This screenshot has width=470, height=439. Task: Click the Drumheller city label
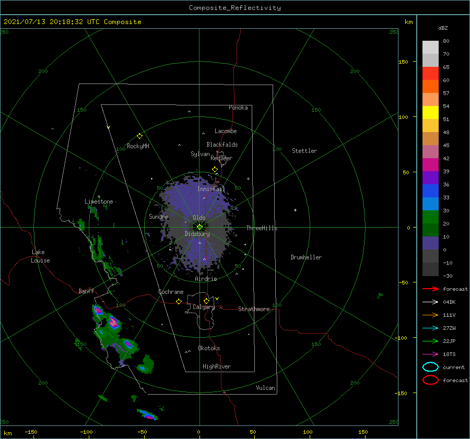(306, 257)
